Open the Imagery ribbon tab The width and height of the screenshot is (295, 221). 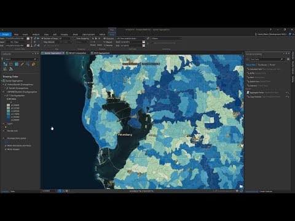click(65, 34)
